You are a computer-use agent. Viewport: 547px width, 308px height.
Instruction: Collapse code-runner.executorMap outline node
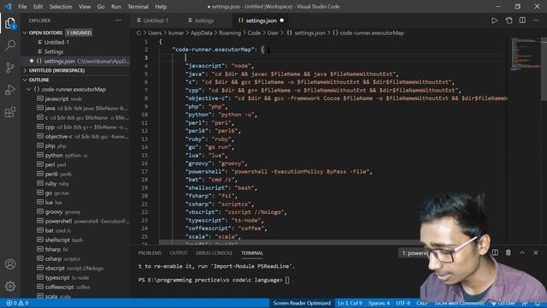coord(28,89)
